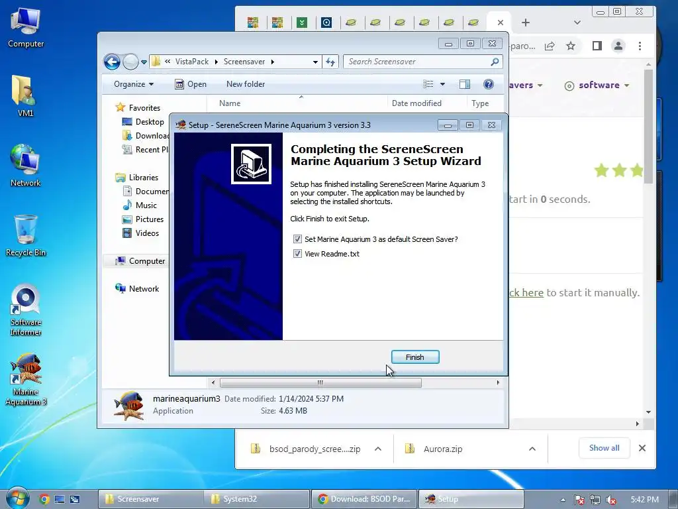
Task: Click the Chrome icon pinned in taskbar
Action: [x=44, y=499]
